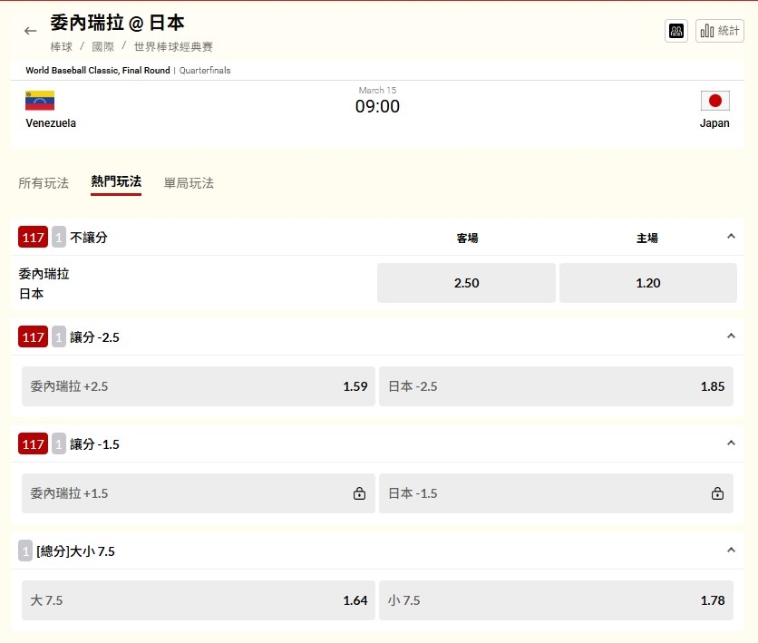This screenshot has width=758, height=643.
Task: Open the 統計 statistics panel
Action: click(720, 31)
